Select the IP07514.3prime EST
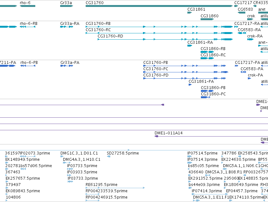The image size is (268, 202). click(x=190, y=163)
